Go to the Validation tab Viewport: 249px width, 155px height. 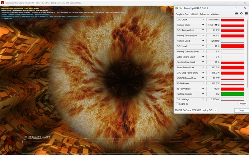(215, 14)
